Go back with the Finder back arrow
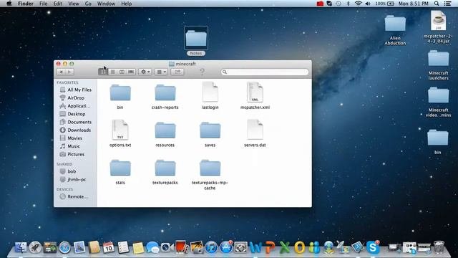 [x=61, y=72]
